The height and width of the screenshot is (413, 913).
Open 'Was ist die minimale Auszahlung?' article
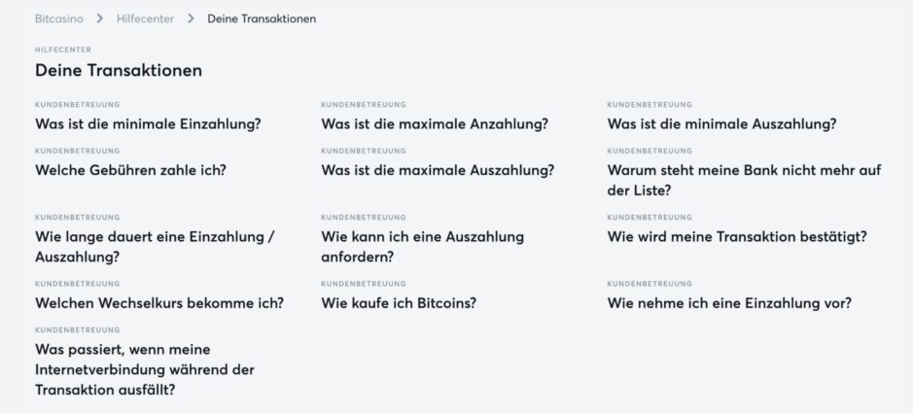click(721, 124)
